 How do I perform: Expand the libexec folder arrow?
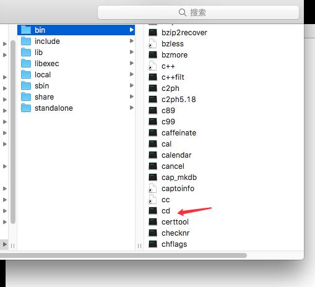point(132,63)
